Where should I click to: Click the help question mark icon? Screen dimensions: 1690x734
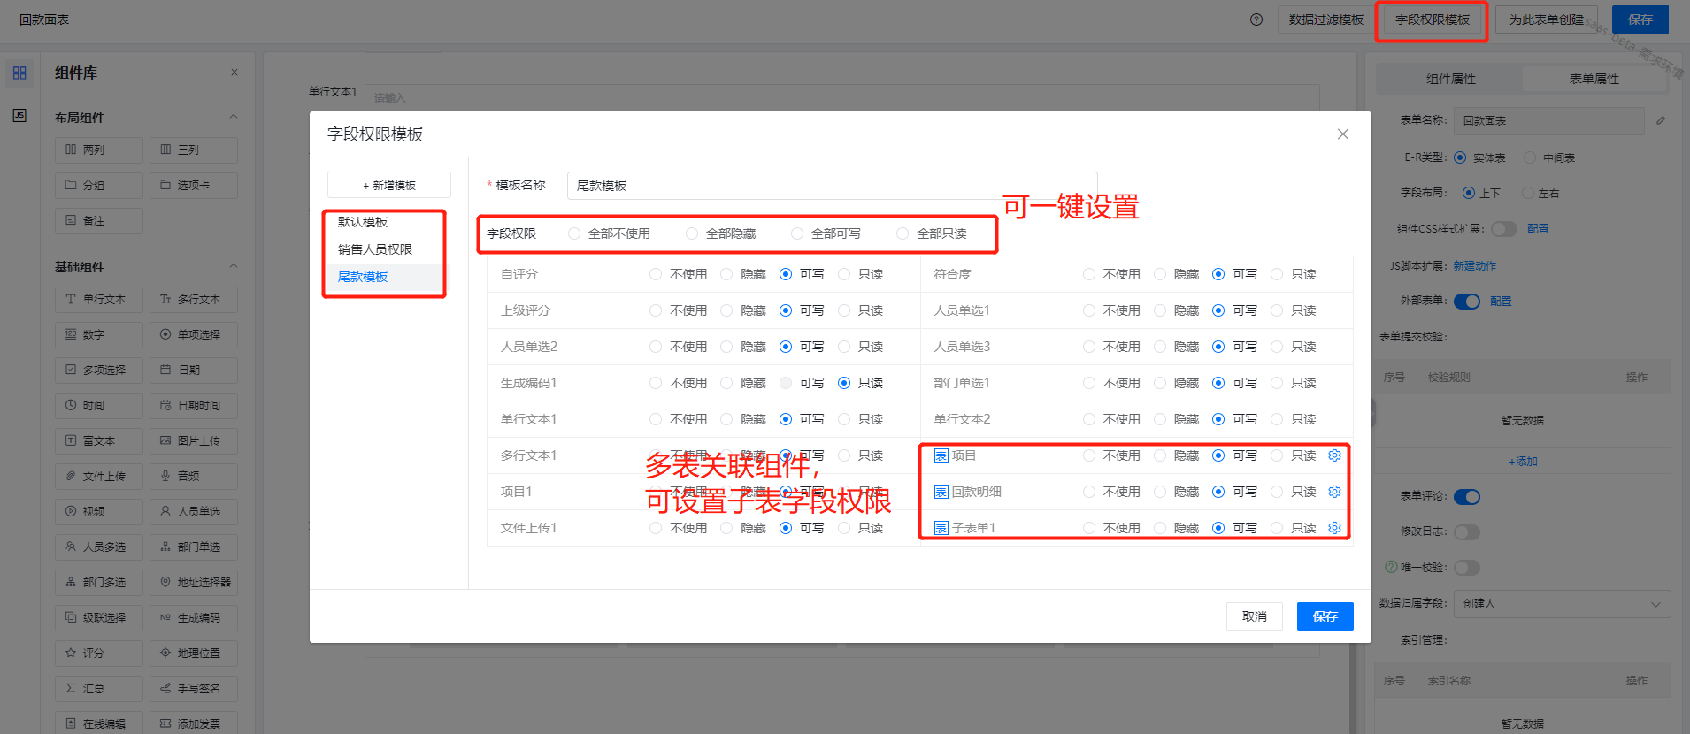[x=1256, y=19]
